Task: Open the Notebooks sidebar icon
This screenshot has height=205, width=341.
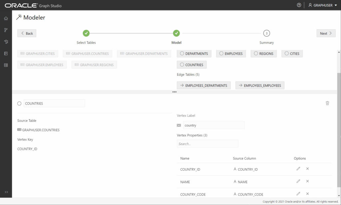Action: tap(6, 53)
